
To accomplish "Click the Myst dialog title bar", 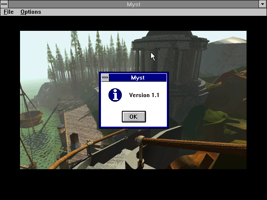I will (x=138, y=77).
